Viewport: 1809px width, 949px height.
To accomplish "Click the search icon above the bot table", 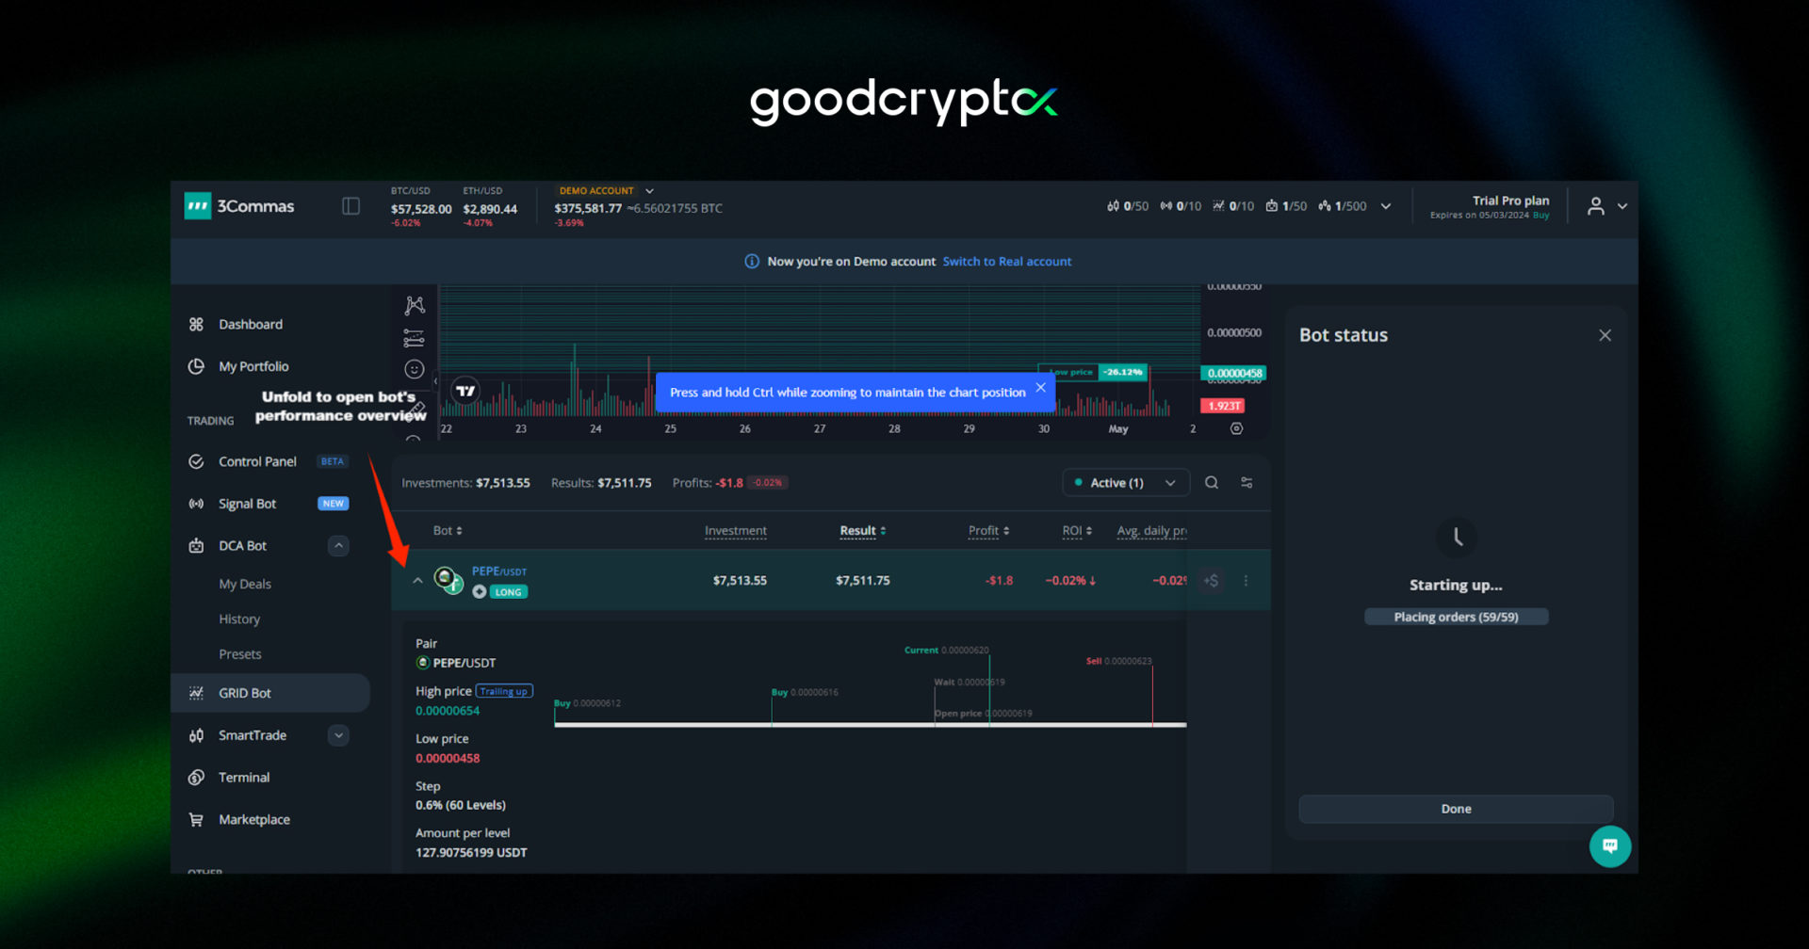I will point(1212,482).
